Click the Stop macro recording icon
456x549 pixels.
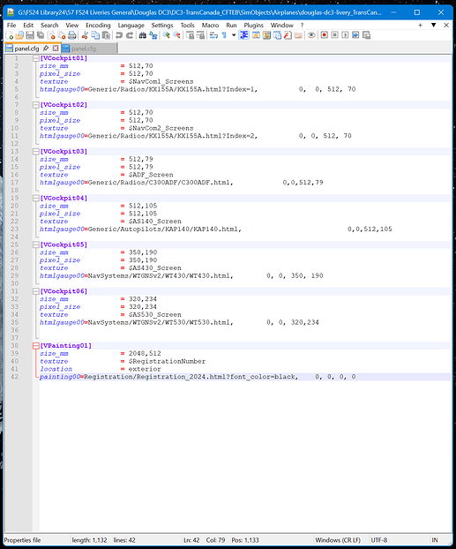point(334,35)
